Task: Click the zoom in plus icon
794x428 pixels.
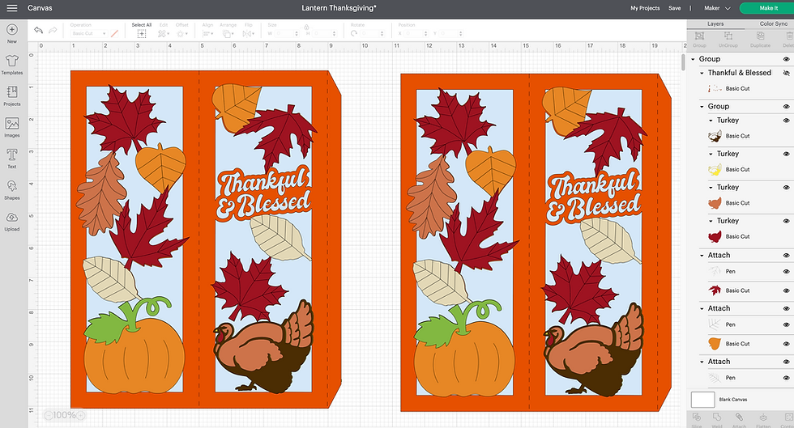Action: (80, 415)
